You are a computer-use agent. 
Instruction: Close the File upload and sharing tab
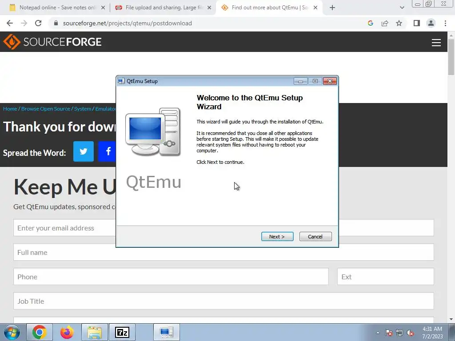(209, 8)
